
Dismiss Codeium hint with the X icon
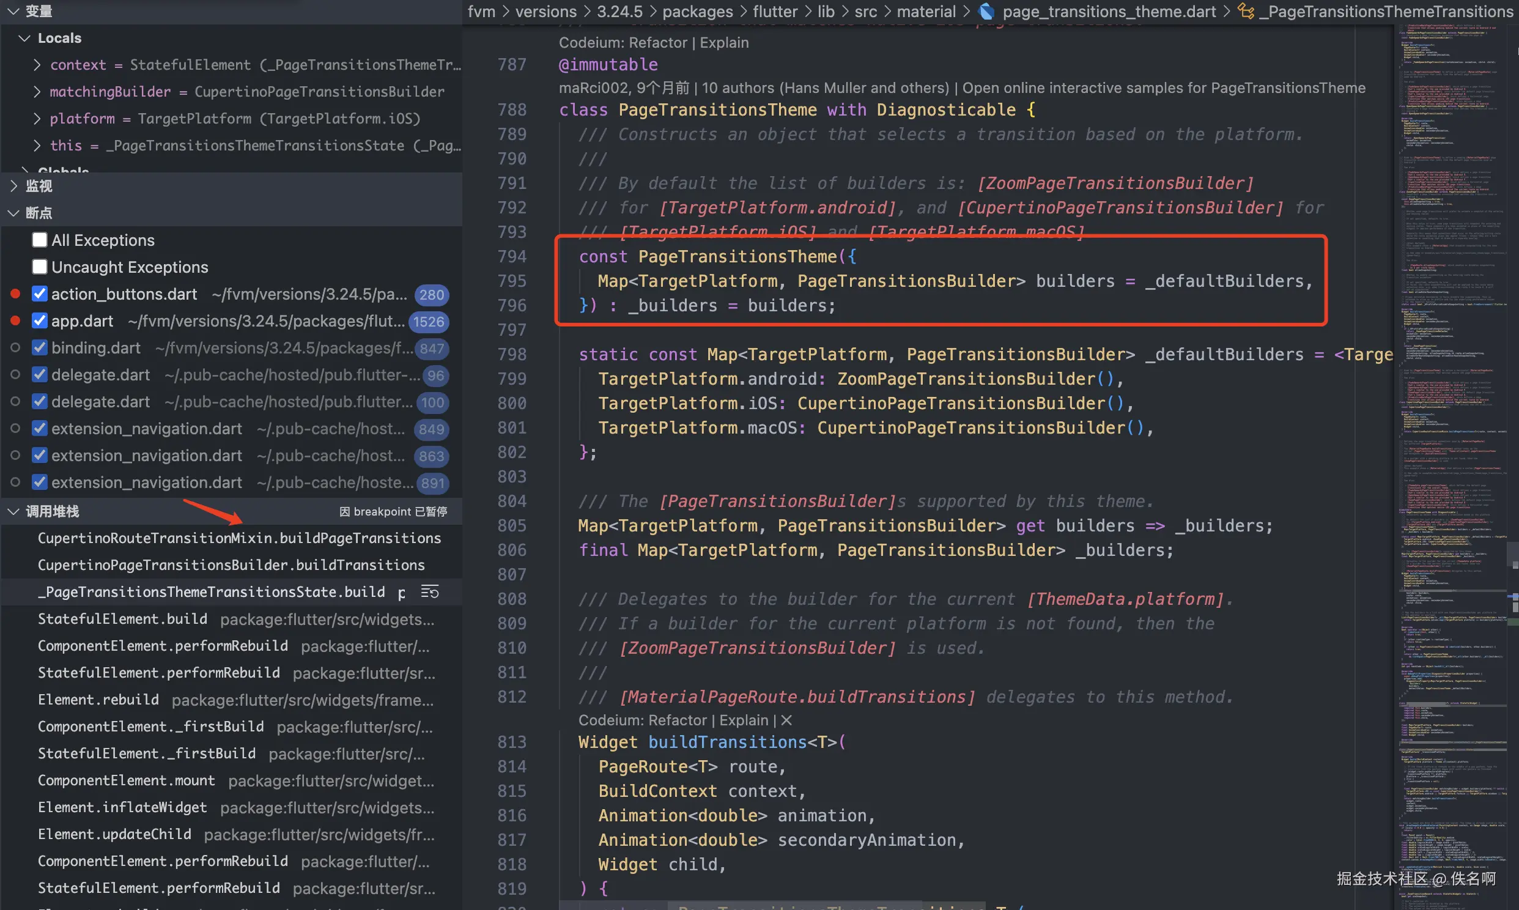pos(786,720)
